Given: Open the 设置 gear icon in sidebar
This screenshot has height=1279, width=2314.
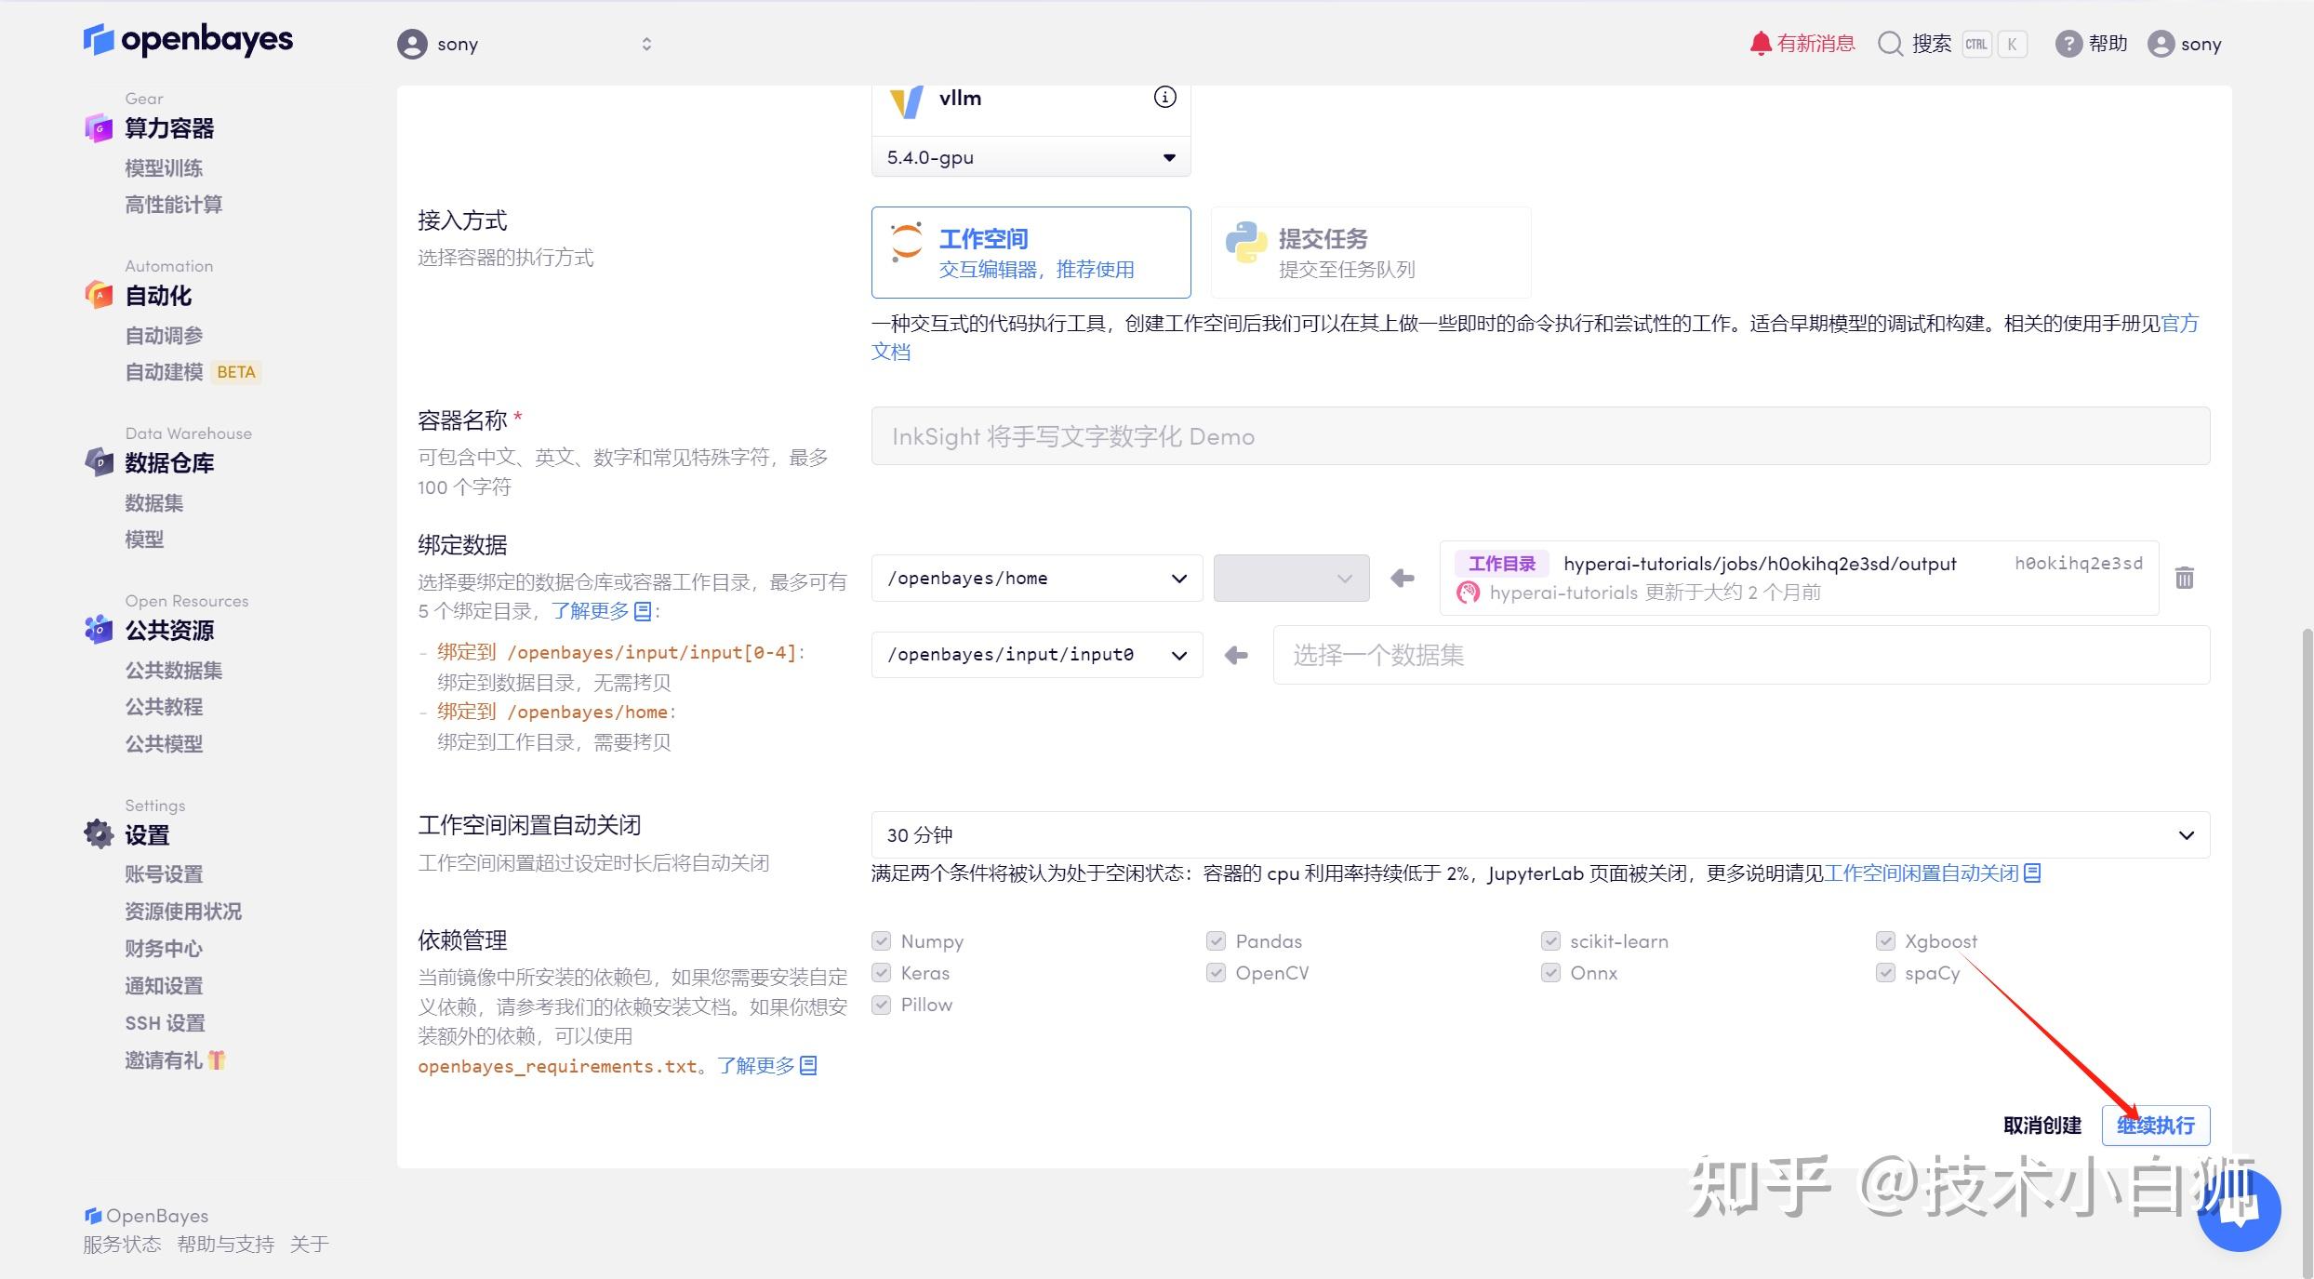Looking at the screenshot, I should [x=99, y=833].
